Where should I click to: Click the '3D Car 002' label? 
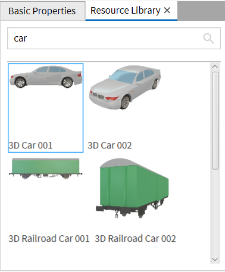pyautogui.click(x=110, y=146)
